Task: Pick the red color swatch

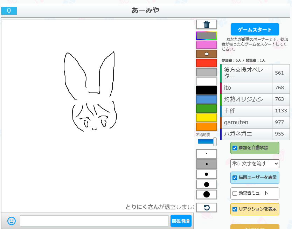Action: click(x=207, y=63)
